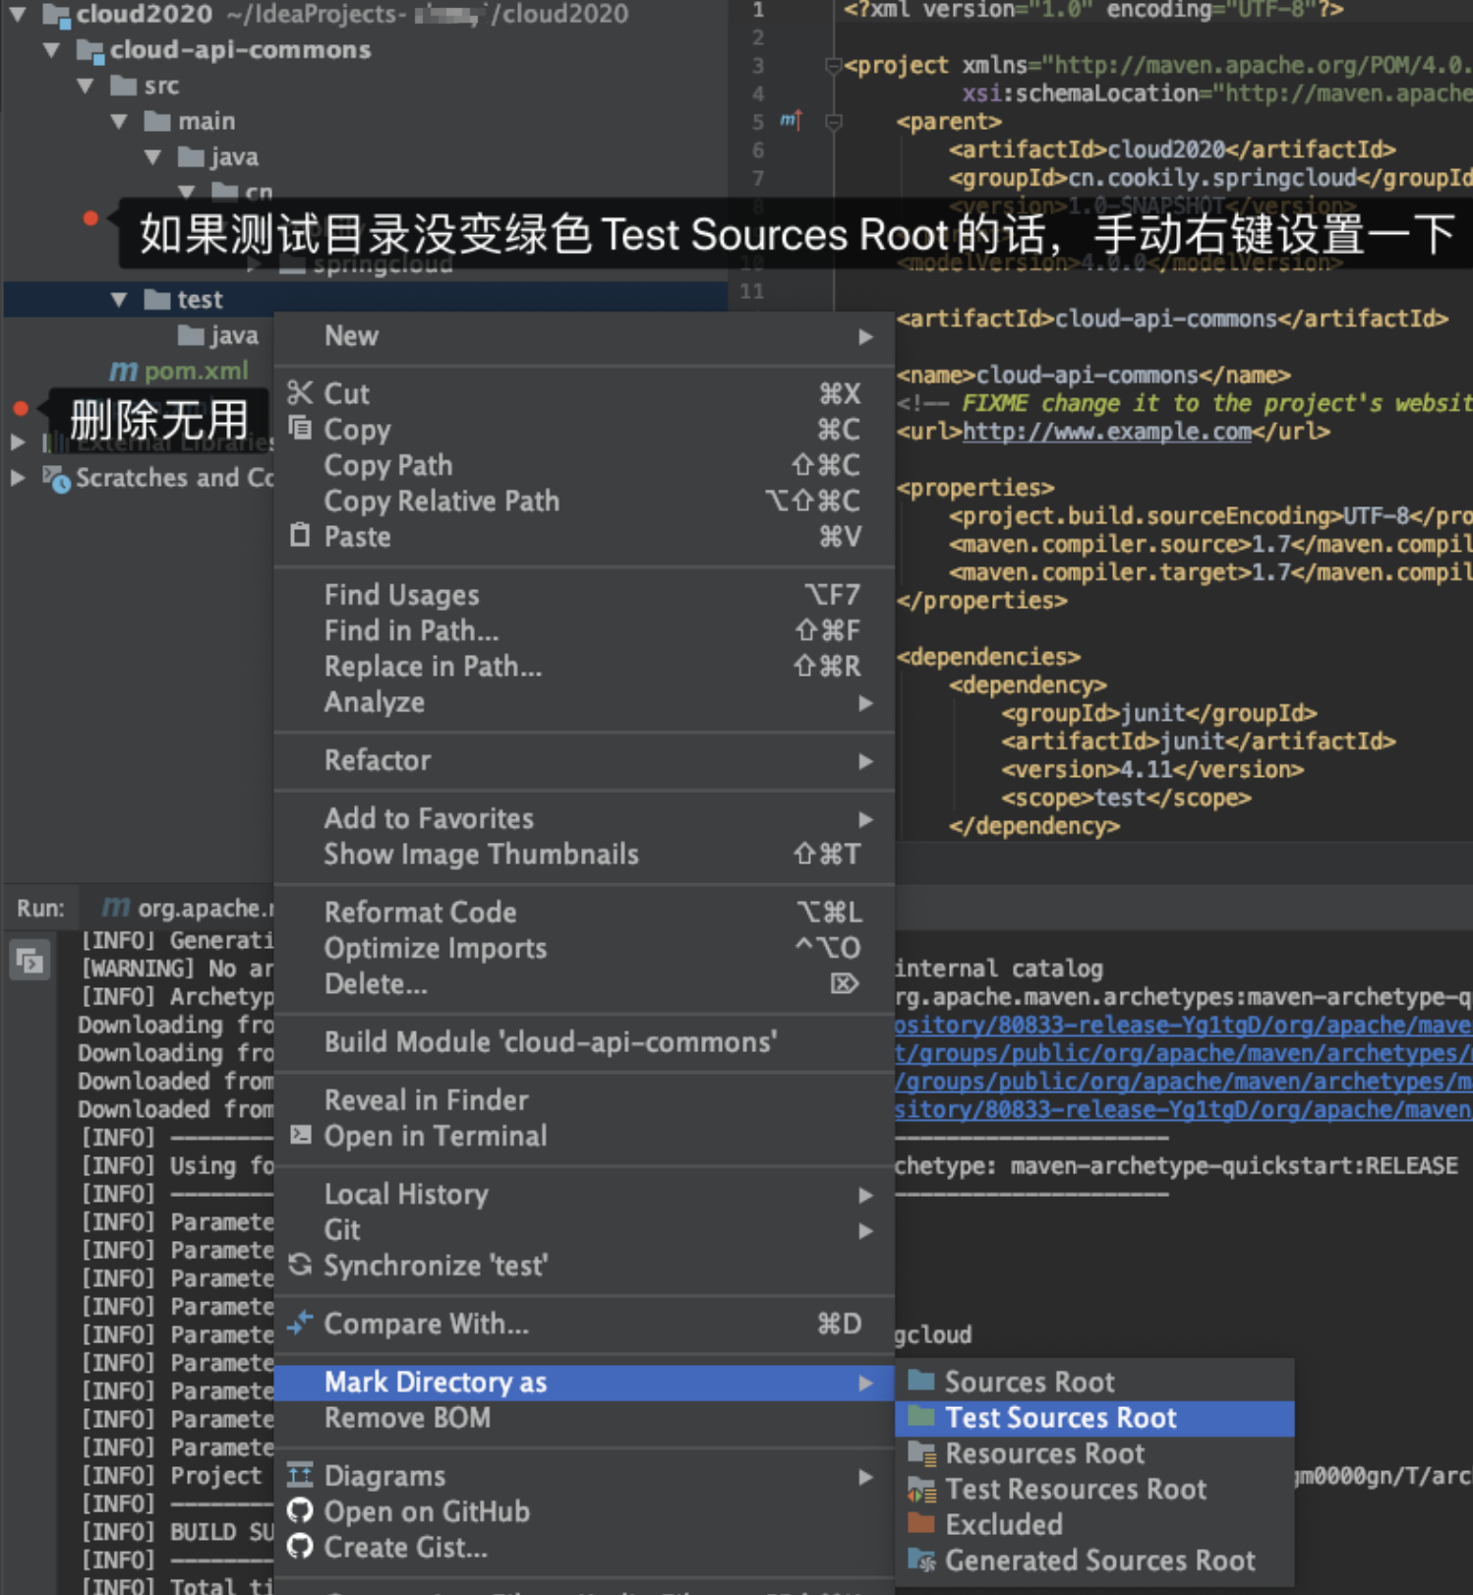Select Delete... menu entry
This screenshot has width=1473, height=1595.
[584, 983]
